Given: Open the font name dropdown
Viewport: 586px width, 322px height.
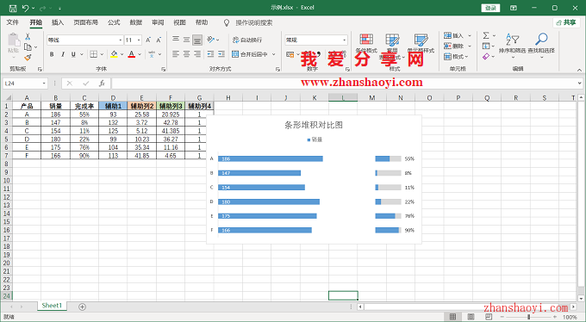Looking at the screenshot, I should (121, 40).
